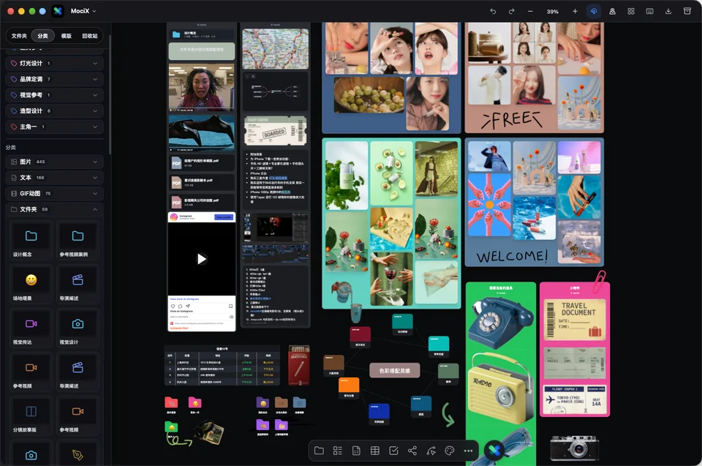702x466 pixels.
Task: Add a checkbox to-do from bottom toolbar
Action: (393, 451)
